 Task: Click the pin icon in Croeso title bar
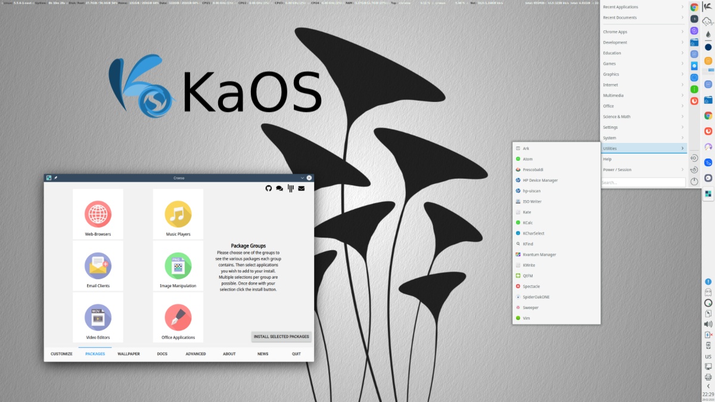pos(55,177)
